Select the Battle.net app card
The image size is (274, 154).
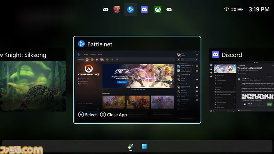pyautogui.click(x=137, y=80)
